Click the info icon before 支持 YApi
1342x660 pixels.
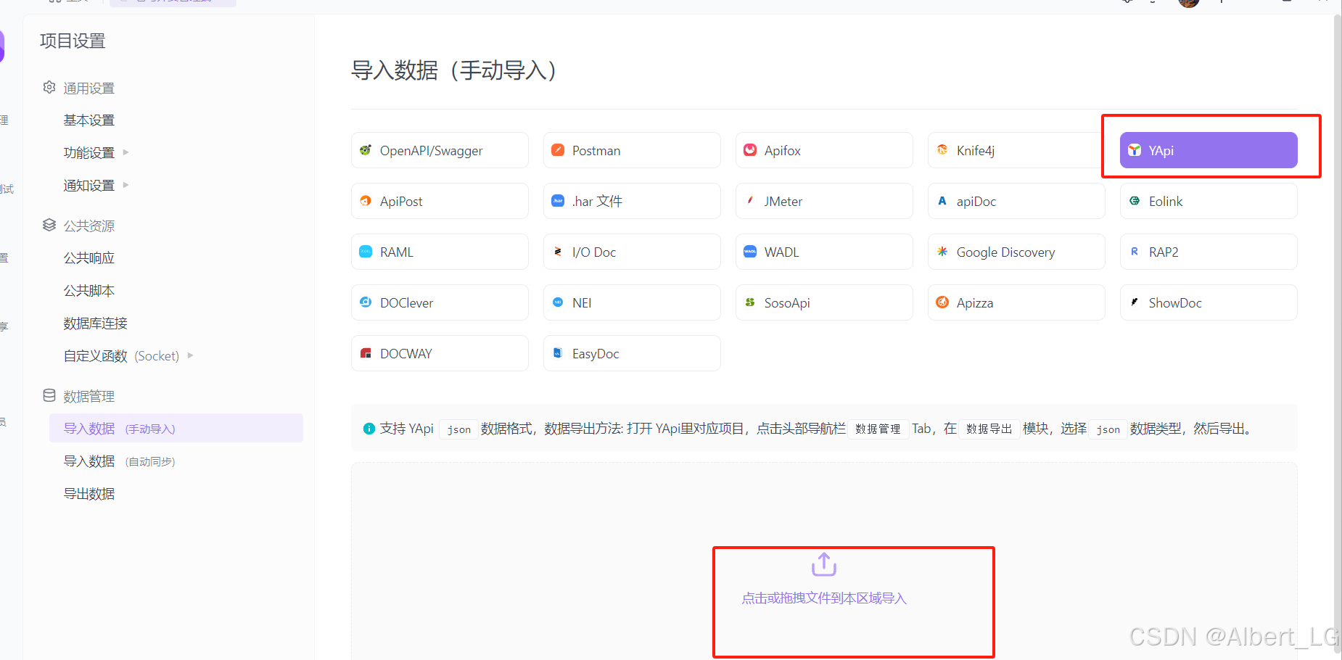(369, 429)
